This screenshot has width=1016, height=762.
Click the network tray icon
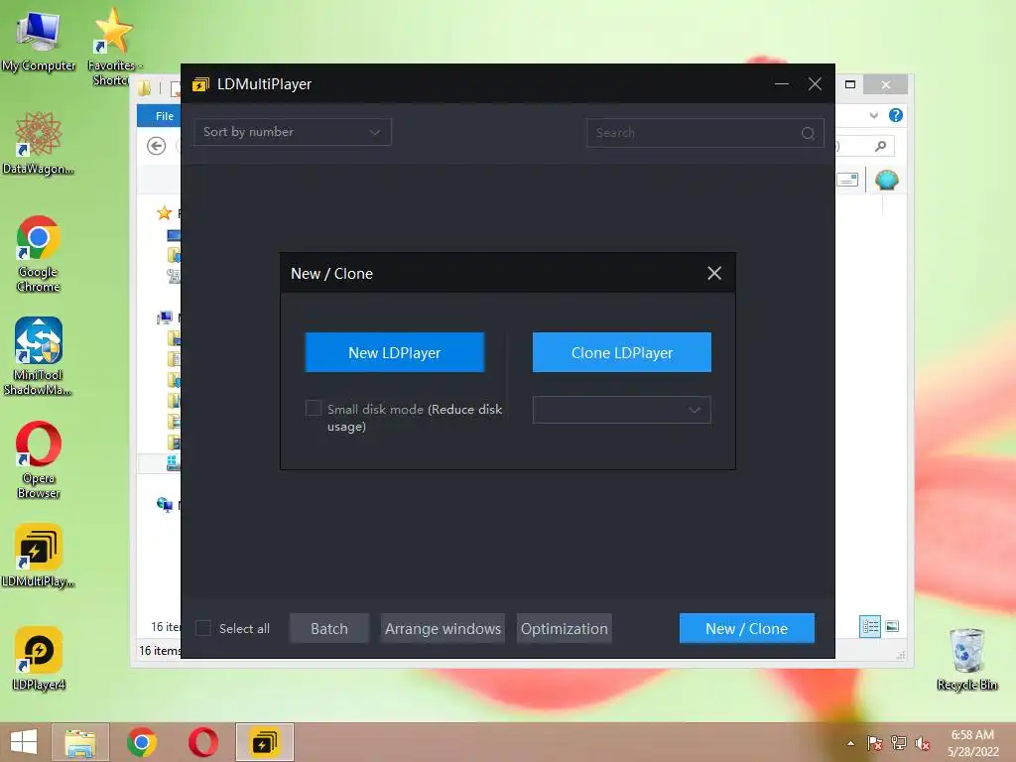point(899,743)
